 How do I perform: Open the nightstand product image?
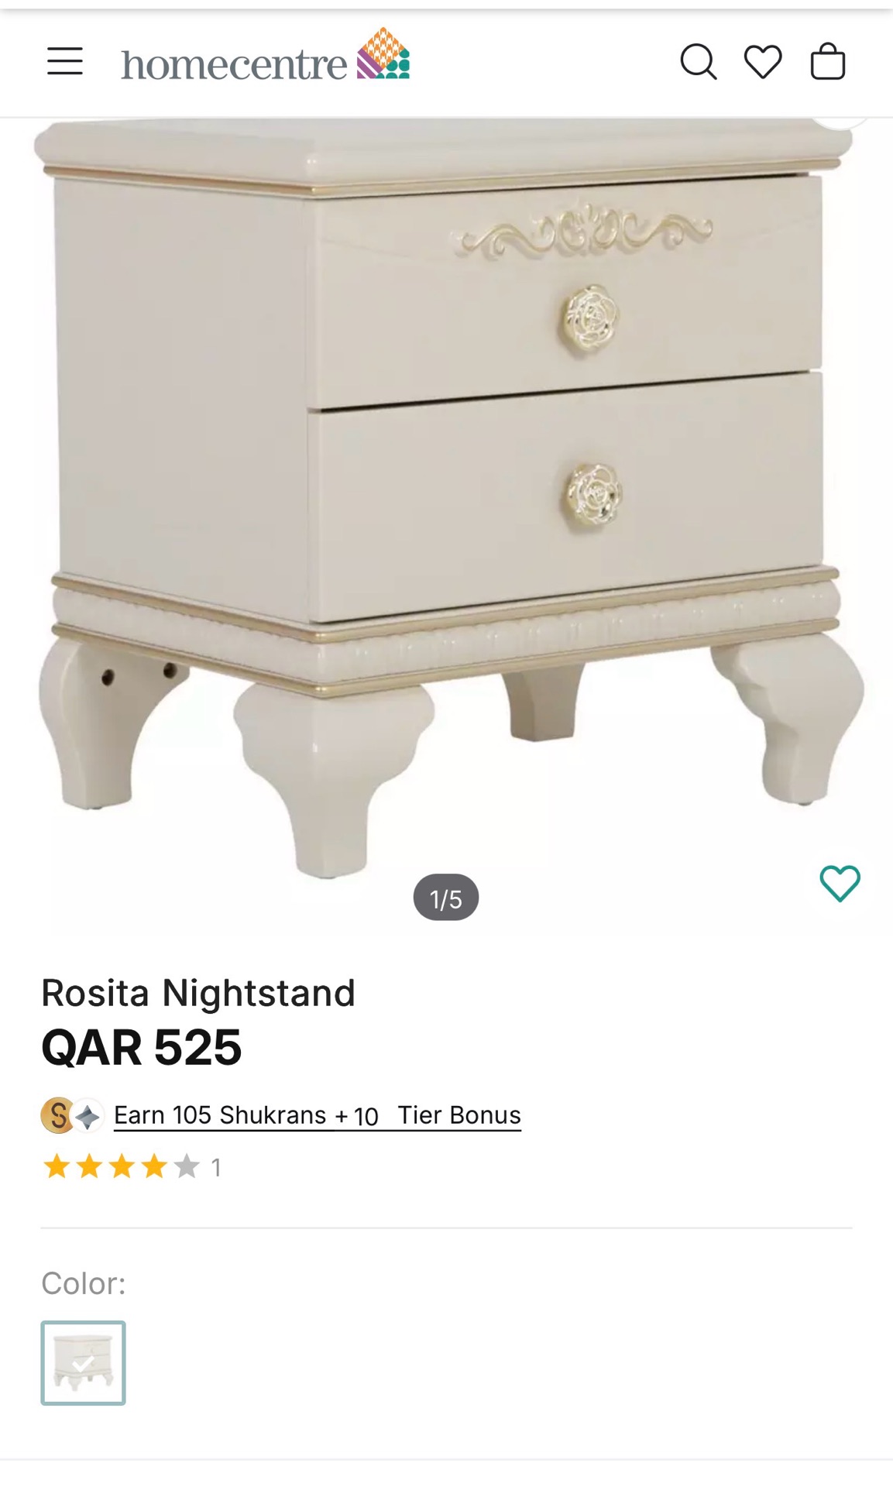(446, 496)
